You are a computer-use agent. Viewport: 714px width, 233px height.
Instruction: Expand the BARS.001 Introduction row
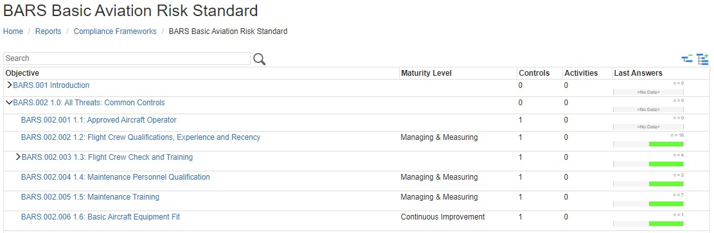pos(9,85)
